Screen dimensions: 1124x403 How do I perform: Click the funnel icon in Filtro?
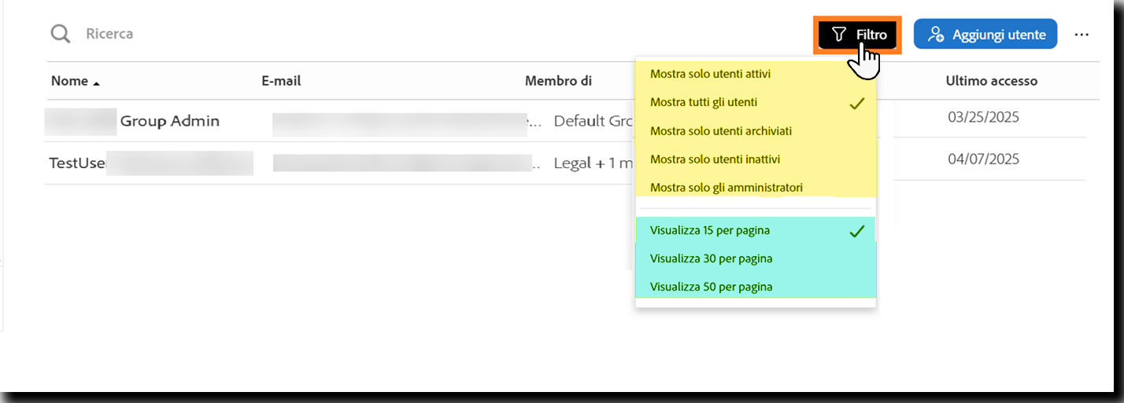pos(839,35)
